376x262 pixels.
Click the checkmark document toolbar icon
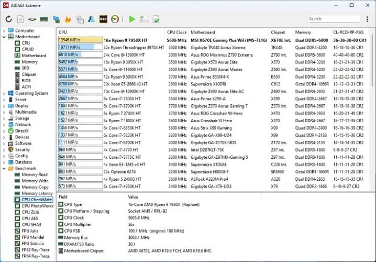[156, 19]
